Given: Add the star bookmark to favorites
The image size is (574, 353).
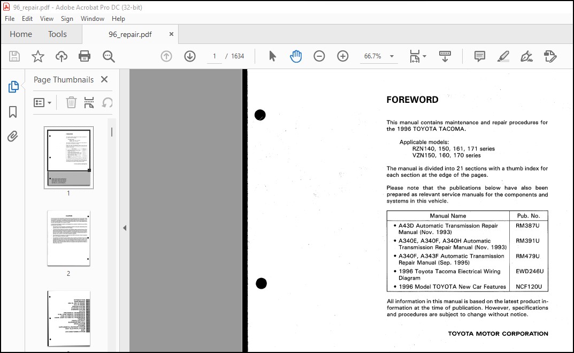Looking at the screenshot, I should pyautogui.click(x=37, y=56).
